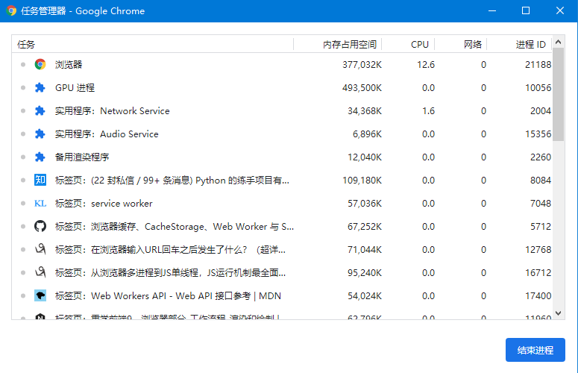Click the Zhihu 知 icon in tab row

pyautogui.click(x=40, y=181)
